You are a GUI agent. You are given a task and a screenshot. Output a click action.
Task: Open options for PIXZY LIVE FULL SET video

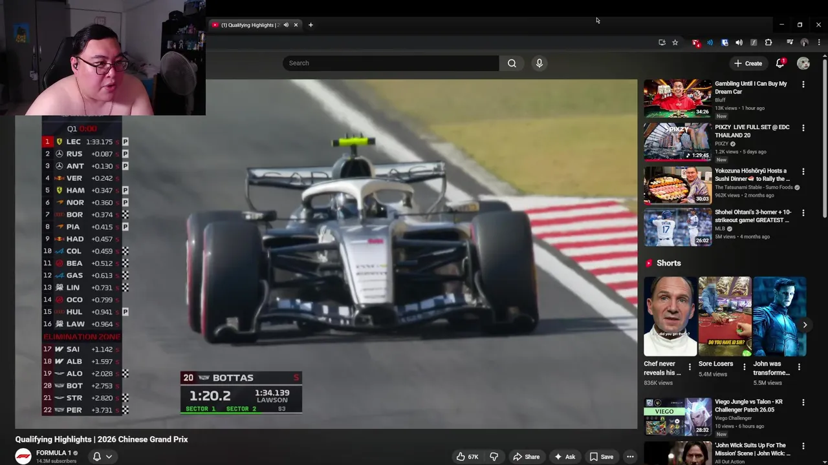coord(803,128)
